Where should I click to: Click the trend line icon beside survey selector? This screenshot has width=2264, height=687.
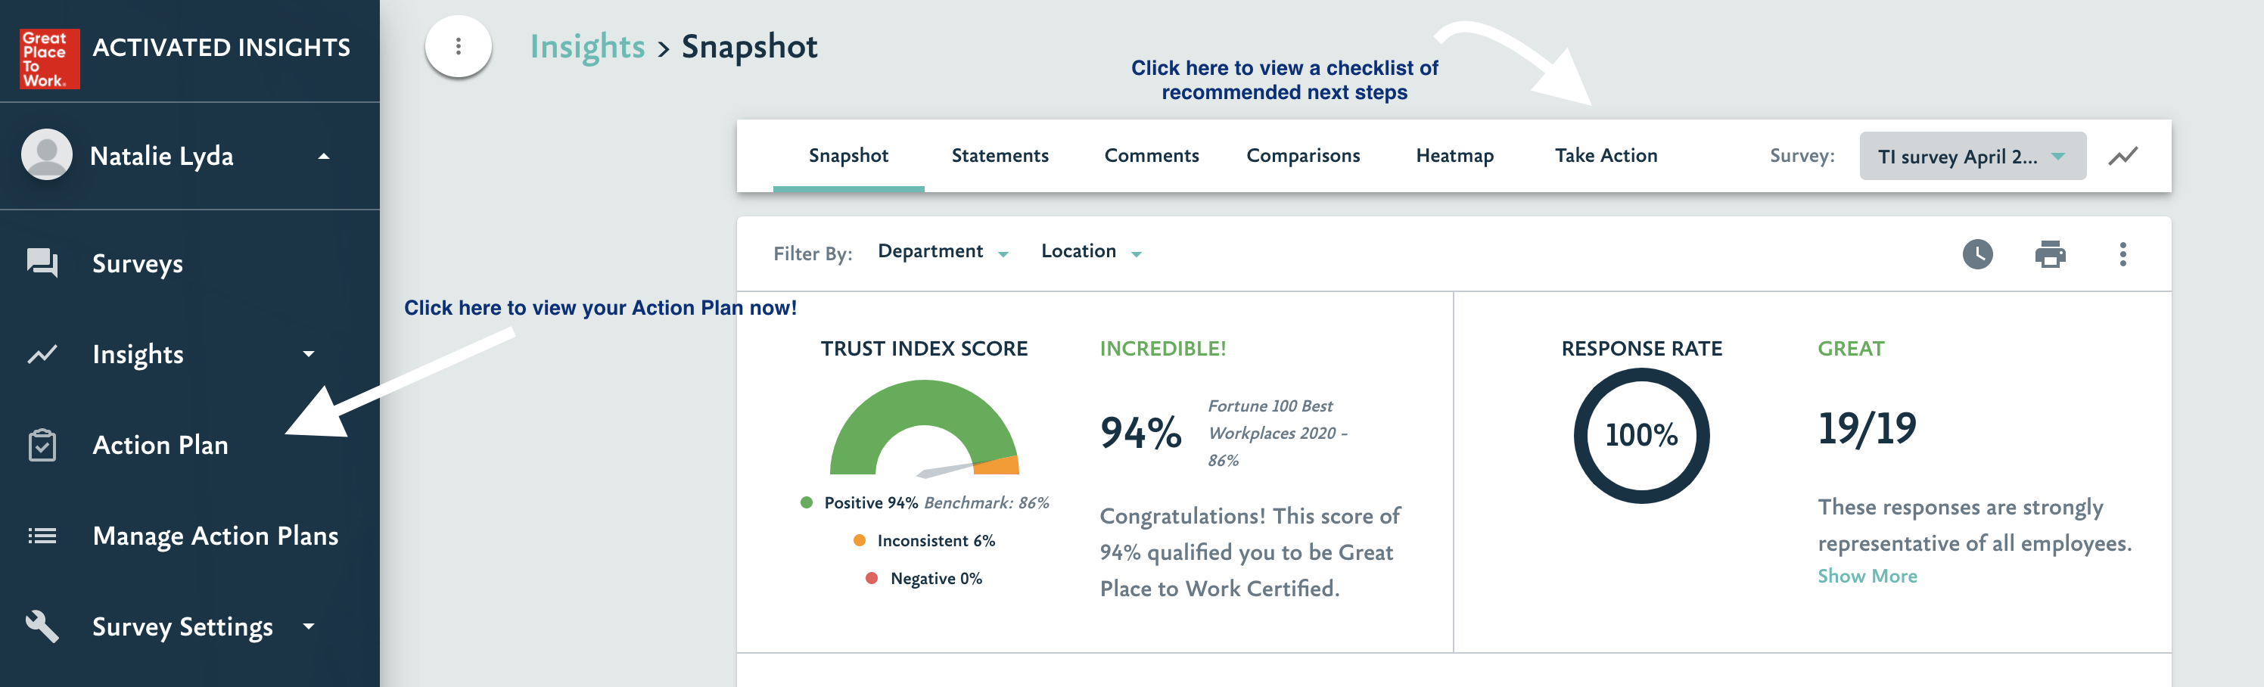click(2125, 156)
